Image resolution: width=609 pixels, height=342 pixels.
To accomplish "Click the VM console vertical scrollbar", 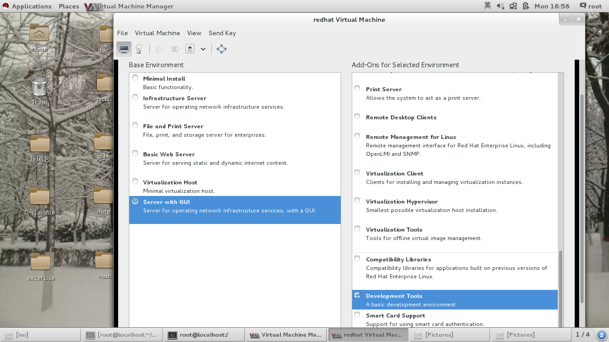I will click(581, 198).
